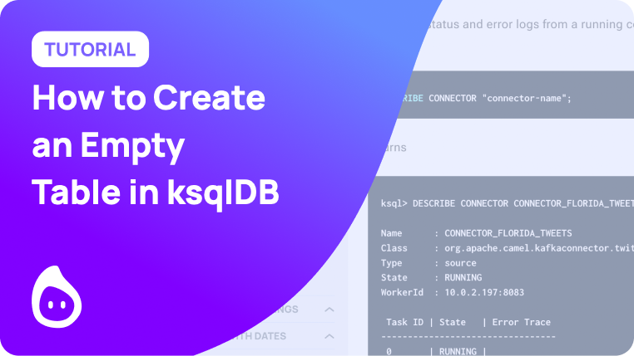Collapse the 'TH DATES' section chevron
The width and height of the screenshot is (634, 356).
click(329, 336)
